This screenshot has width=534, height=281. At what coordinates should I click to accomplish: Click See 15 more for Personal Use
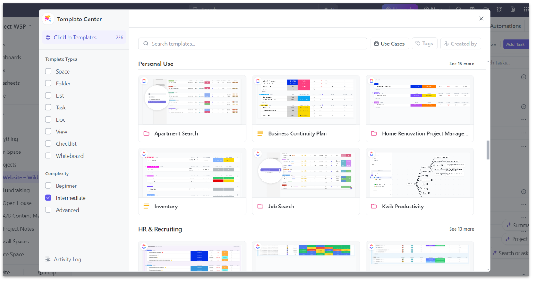[x=461, y=64]
